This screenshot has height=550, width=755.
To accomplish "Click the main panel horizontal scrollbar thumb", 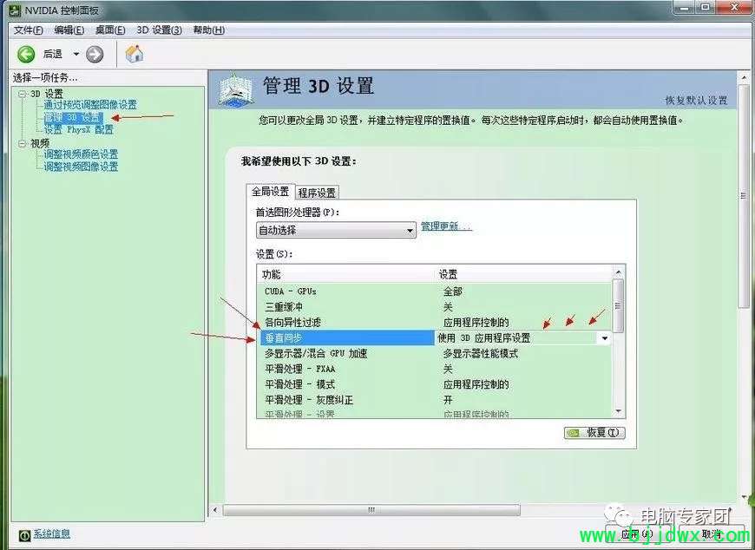I will click(371, 510).
